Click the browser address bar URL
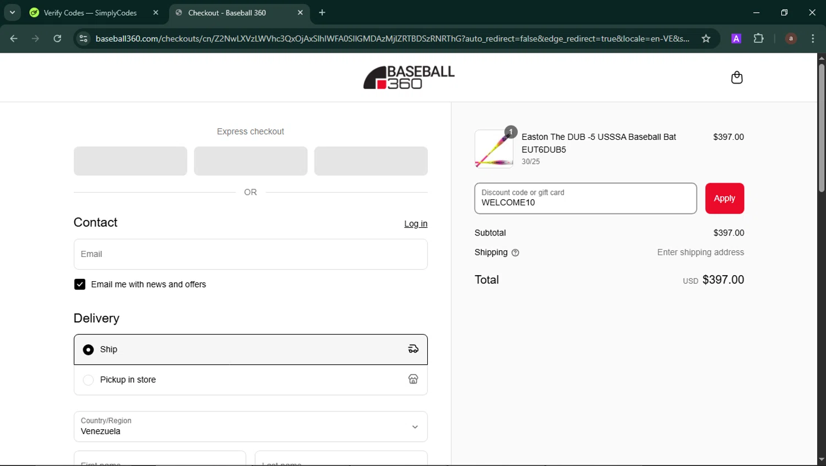 392,39
